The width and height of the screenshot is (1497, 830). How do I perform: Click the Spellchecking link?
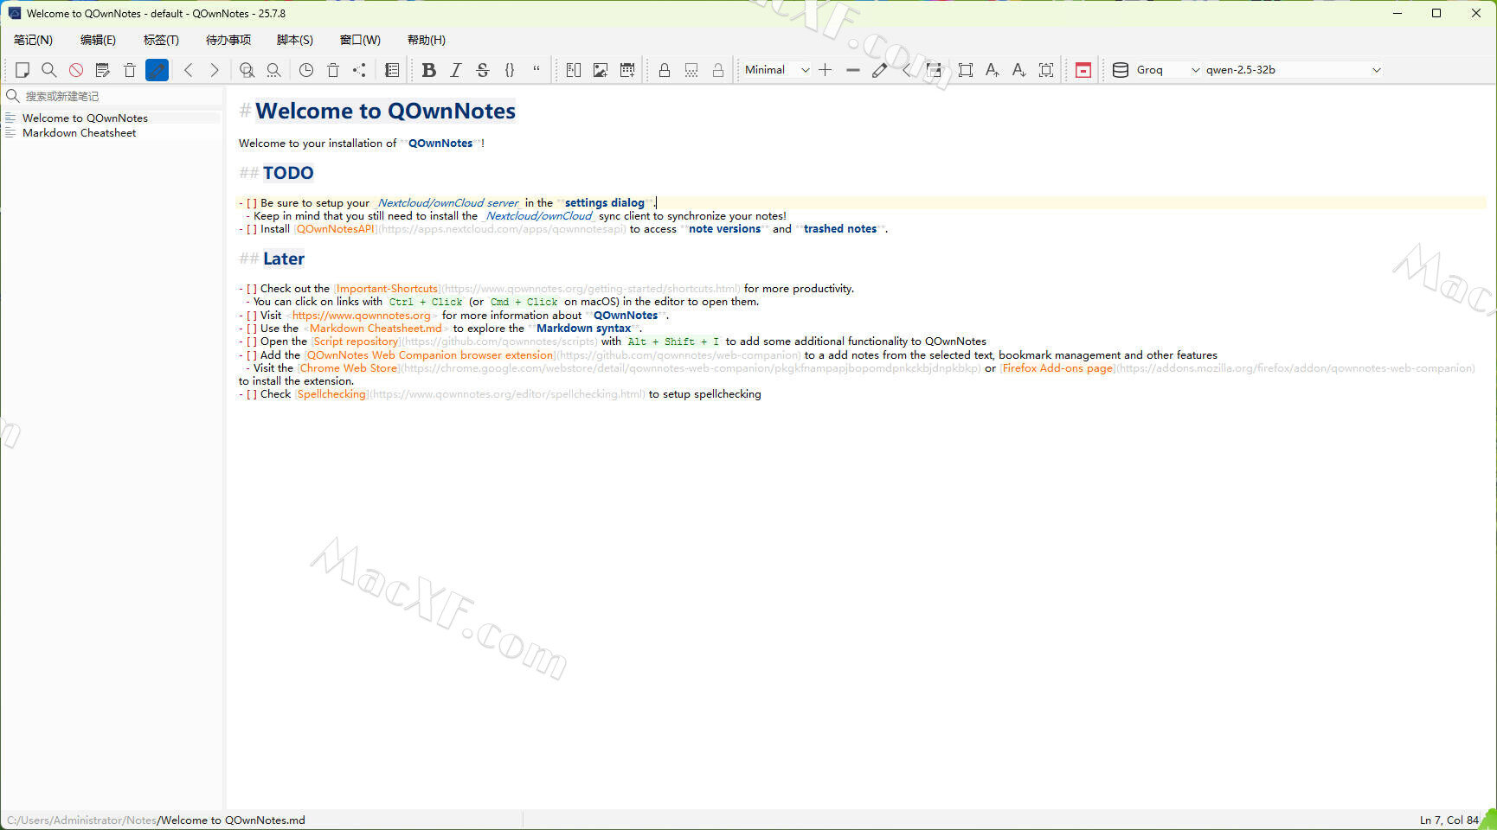point(331,394)
